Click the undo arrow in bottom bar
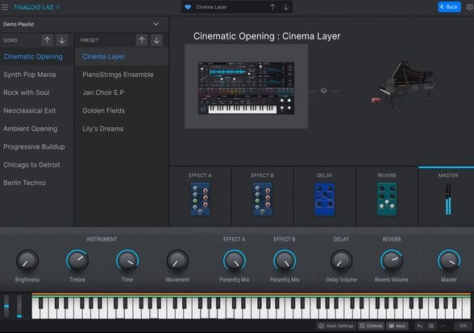 coord(420,326)
